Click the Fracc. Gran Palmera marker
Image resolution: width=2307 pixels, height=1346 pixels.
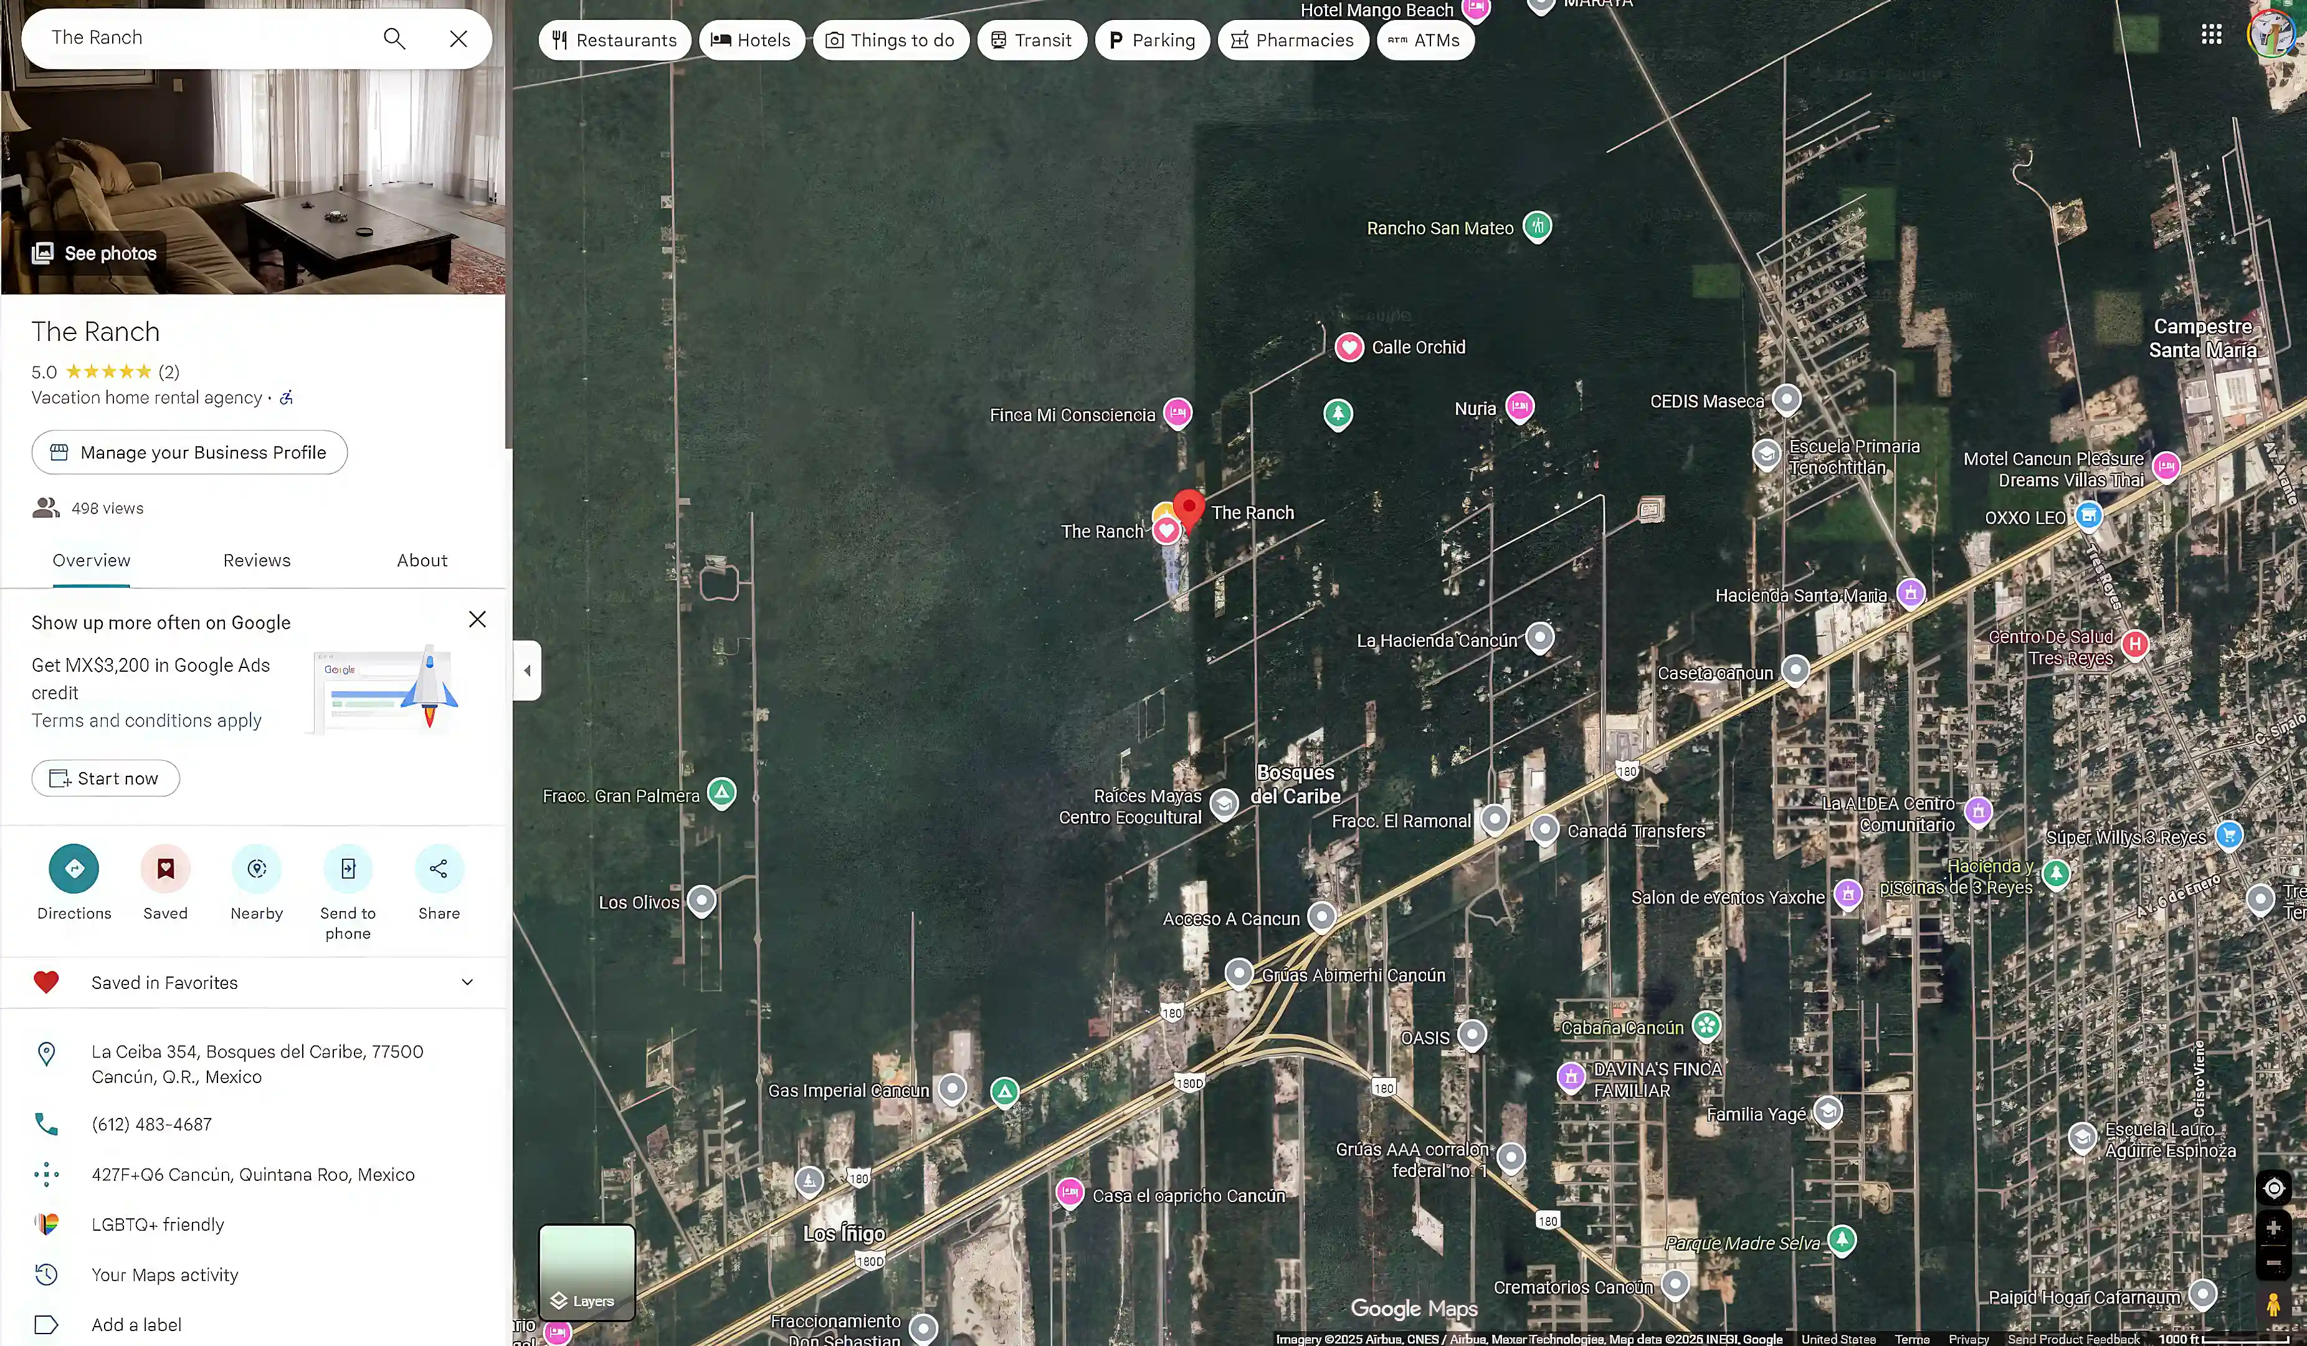tap(721, 793)
